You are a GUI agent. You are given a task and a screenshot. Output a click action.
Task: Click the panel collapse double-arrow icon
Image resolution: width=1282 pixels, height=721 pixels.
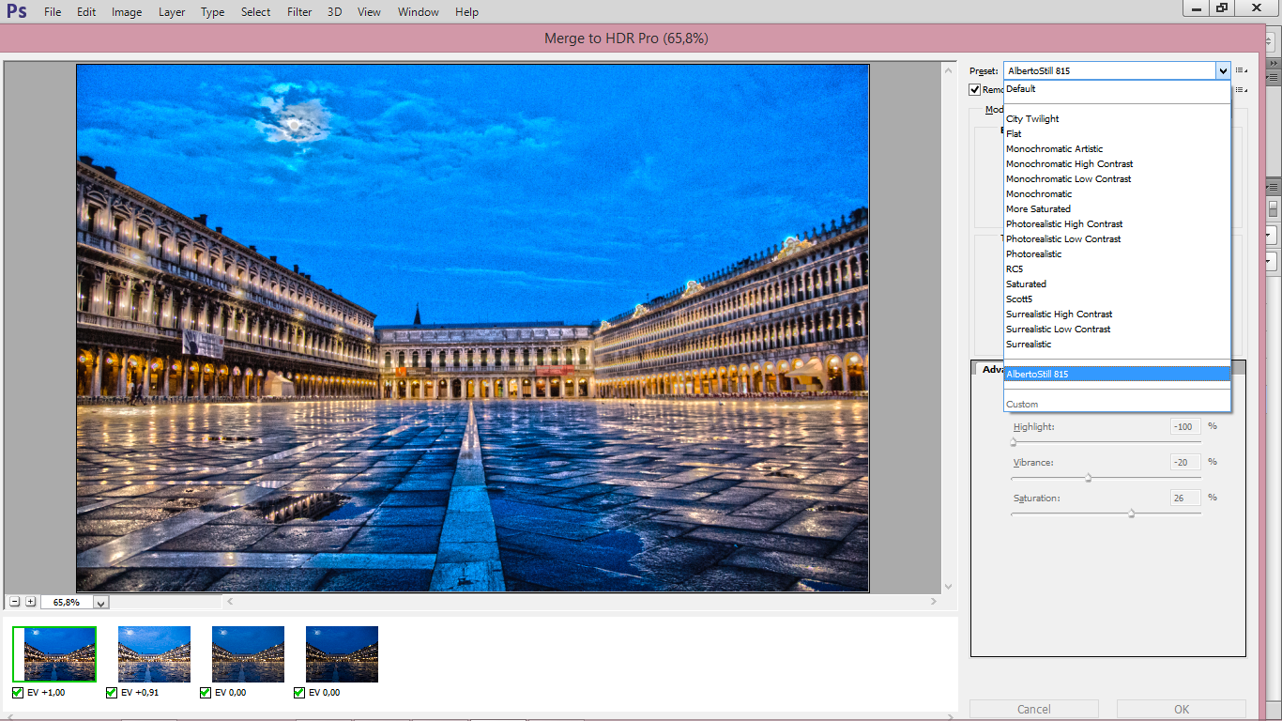click(x=1274, y=62)
